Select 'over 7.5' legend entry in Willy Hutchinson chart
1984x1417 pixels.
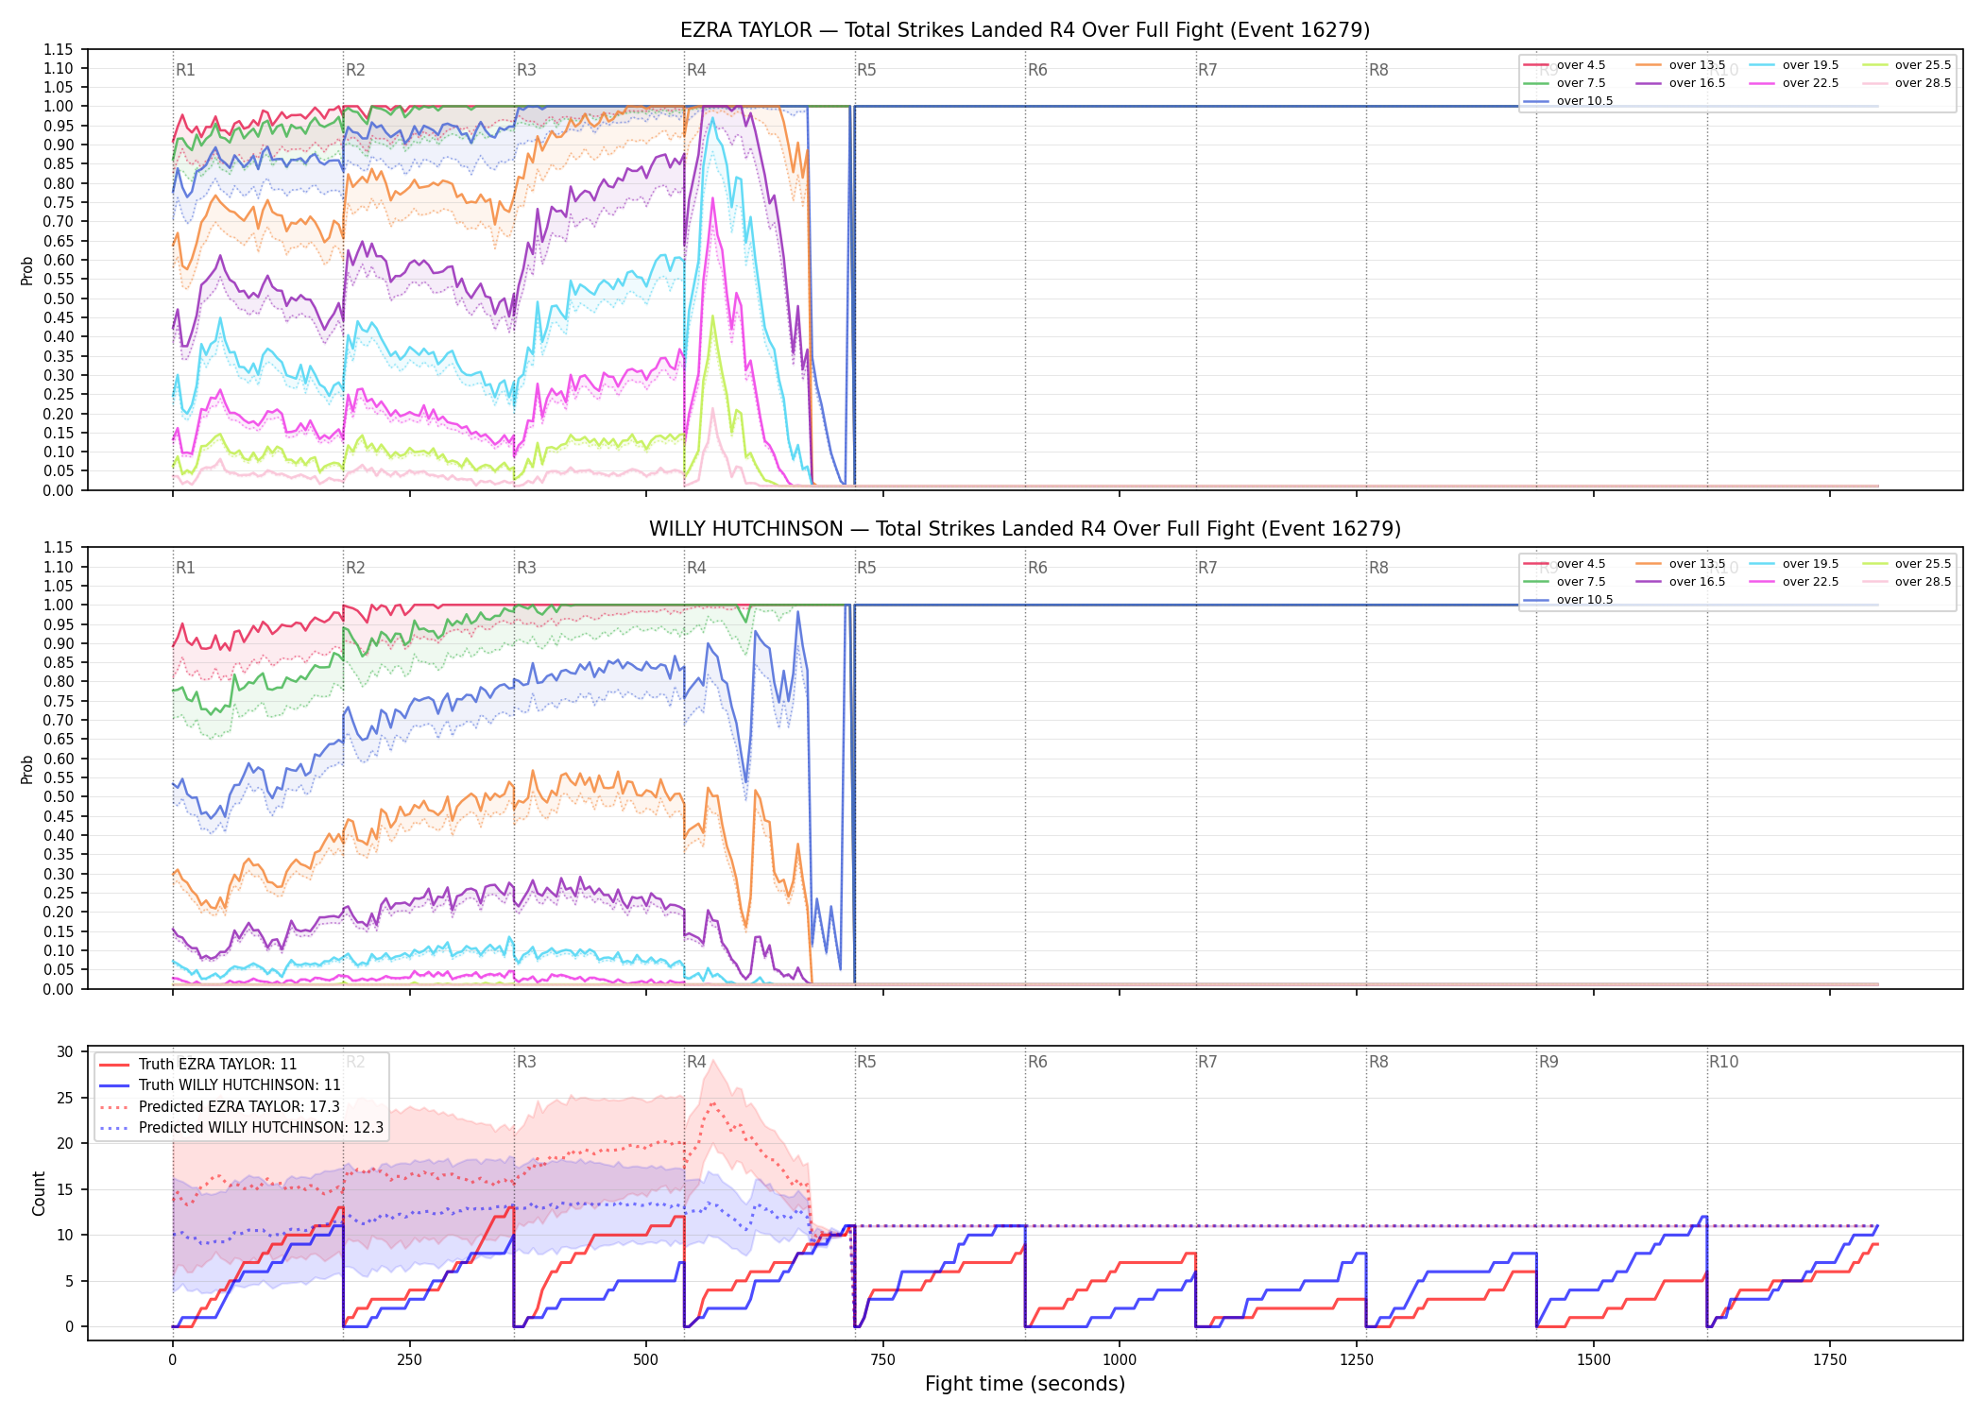tap(1565, 582)
